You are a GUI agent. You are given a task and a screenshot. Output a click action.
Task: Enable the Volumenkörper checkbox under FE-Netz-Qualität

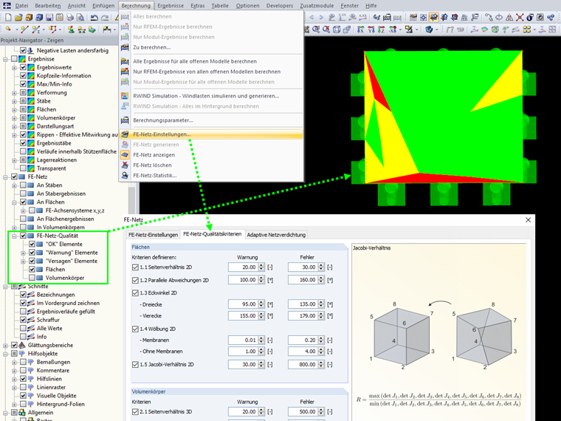pos(32,278)
